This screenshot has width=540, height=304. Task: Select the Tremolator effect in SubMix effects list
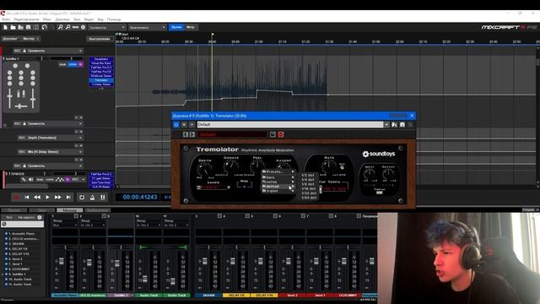[x=101, y=80]
